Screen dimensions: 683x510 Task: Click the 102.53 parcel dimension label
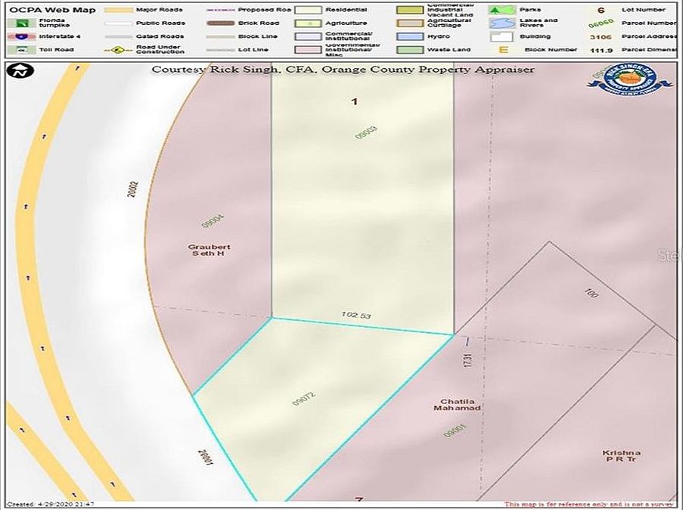click(x=355, y=313)
